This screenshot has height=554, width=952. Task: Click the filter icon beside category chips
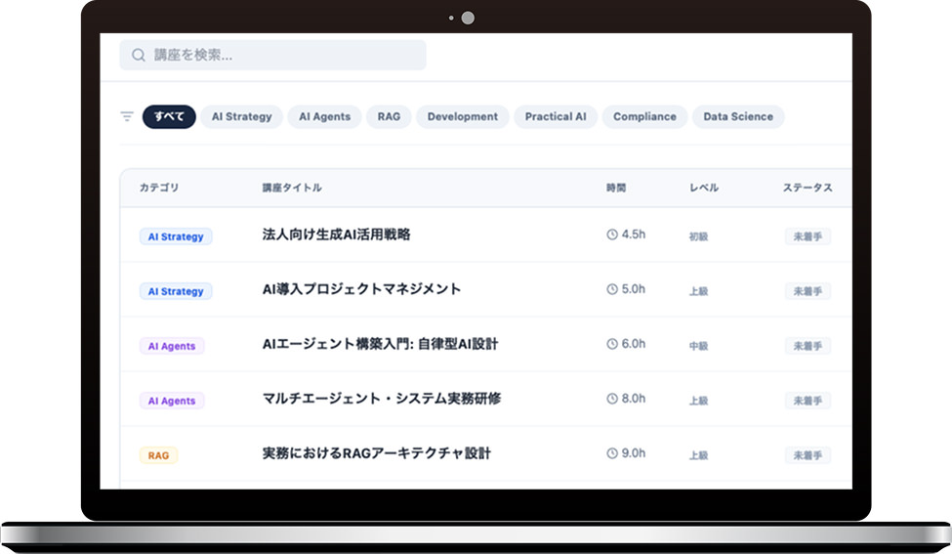coord(127,116)
